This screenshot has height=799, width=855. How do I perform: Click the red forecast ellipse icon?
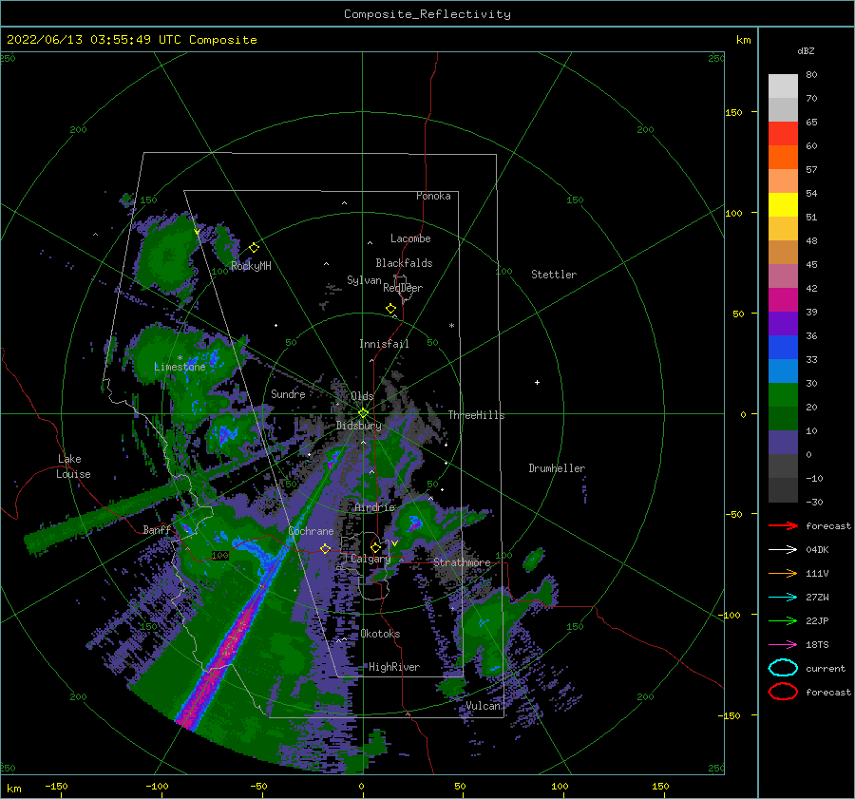click(783, 692)
